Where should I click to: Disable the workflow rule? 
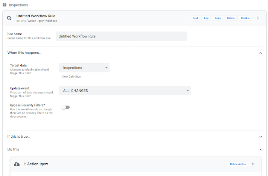[x=245, y=18]
